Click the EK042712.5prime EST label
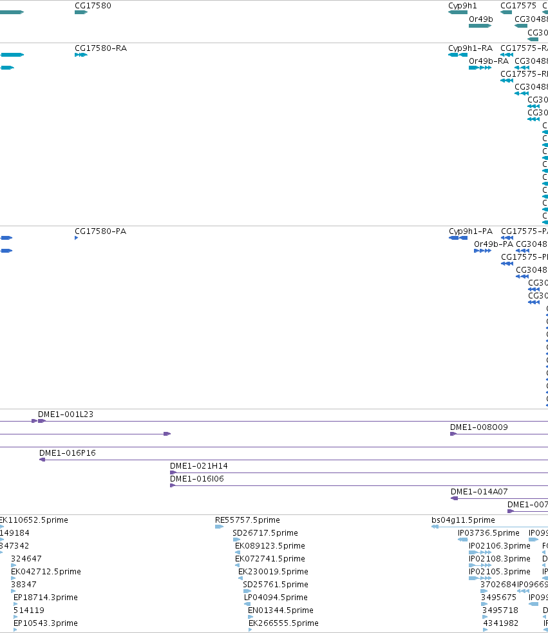The image size is (548, 633). click(46, 572)
